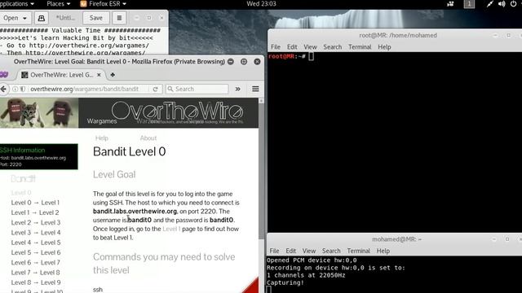Open a new Firefox tab
This screenshot has width=522, height=293.
point(113,75)
